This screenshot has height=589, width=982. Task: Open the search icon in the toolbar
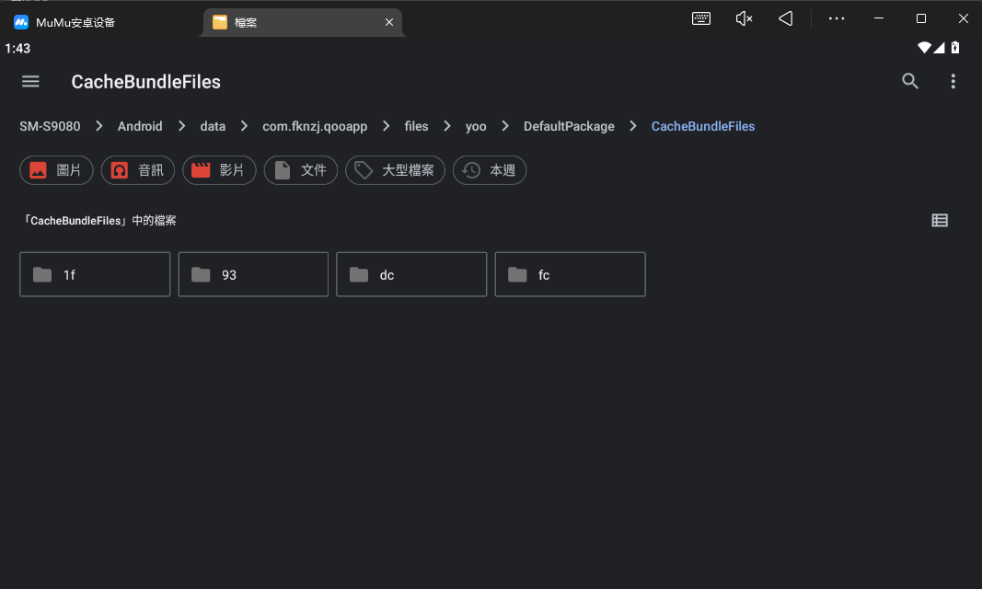click(x=910, y=81)
